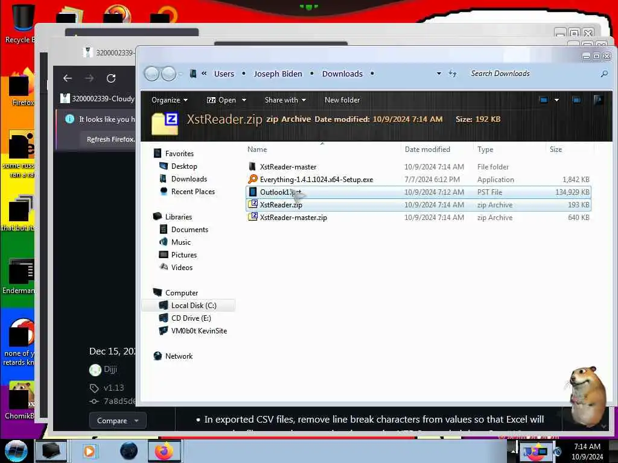Open the Pictures library
This screenshot has width=618, height=463.
[184, 255]
